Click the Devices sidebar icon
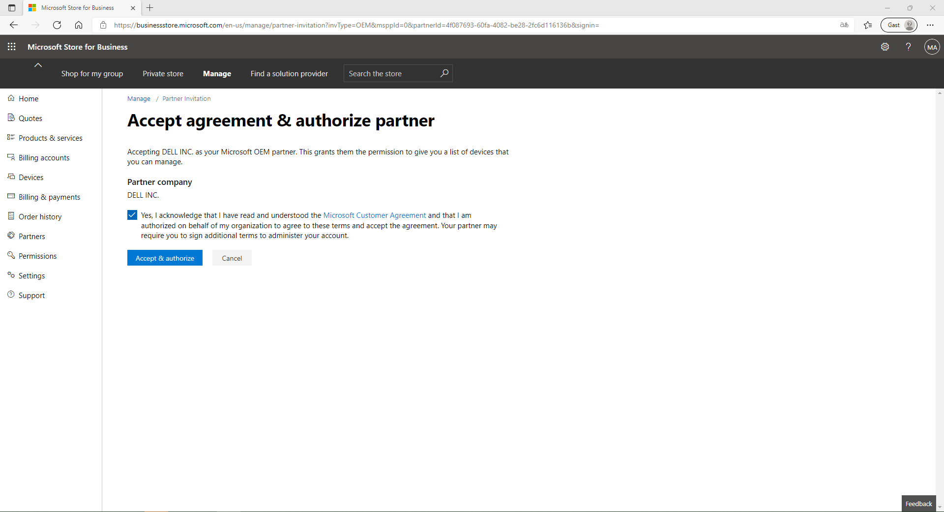This screenshot has height=512, width=944. (x=11, y=177)
